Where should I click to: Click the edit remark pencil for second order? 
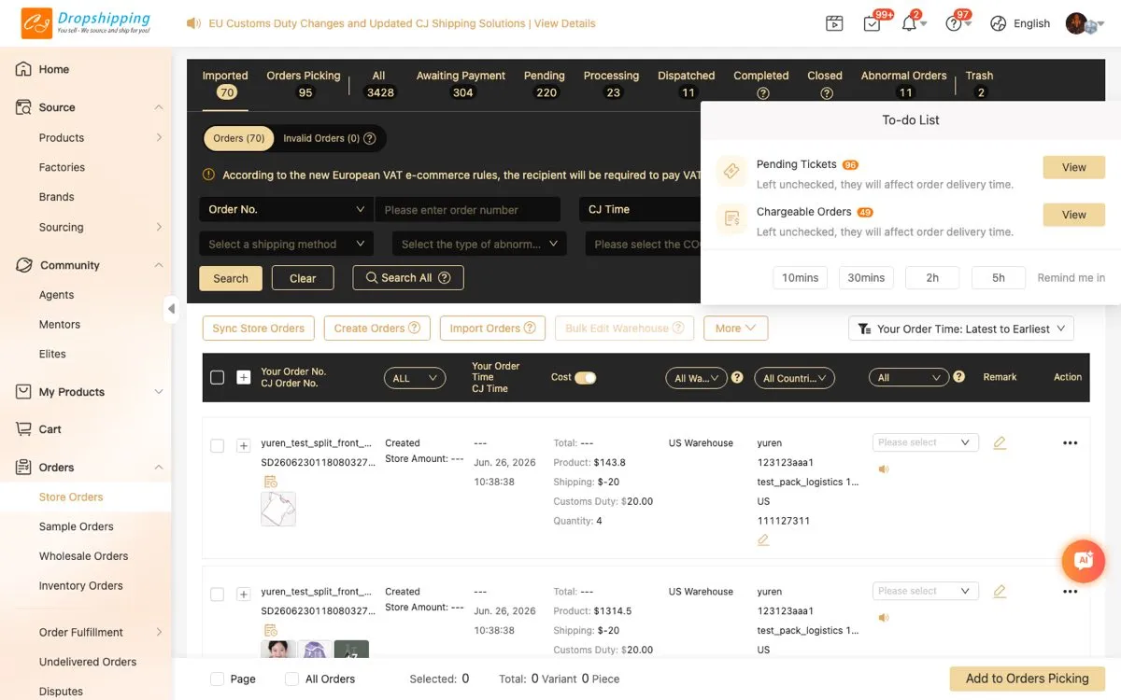[1000, 591]
